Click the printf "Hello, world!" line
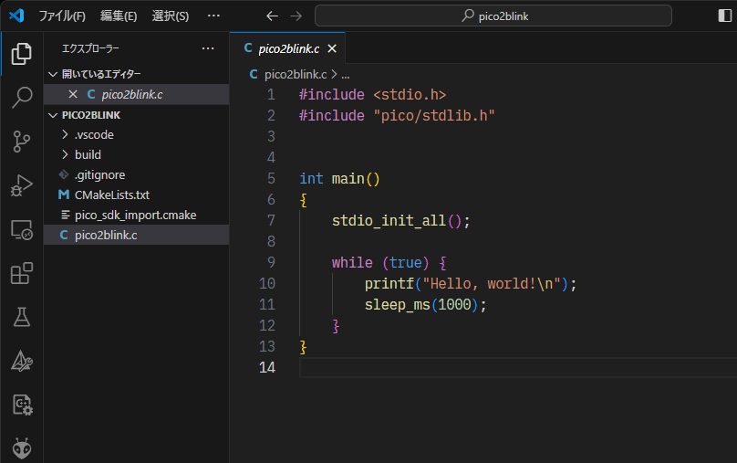The height and width of the screenshot is (463, 737). [x=471, y=283]
